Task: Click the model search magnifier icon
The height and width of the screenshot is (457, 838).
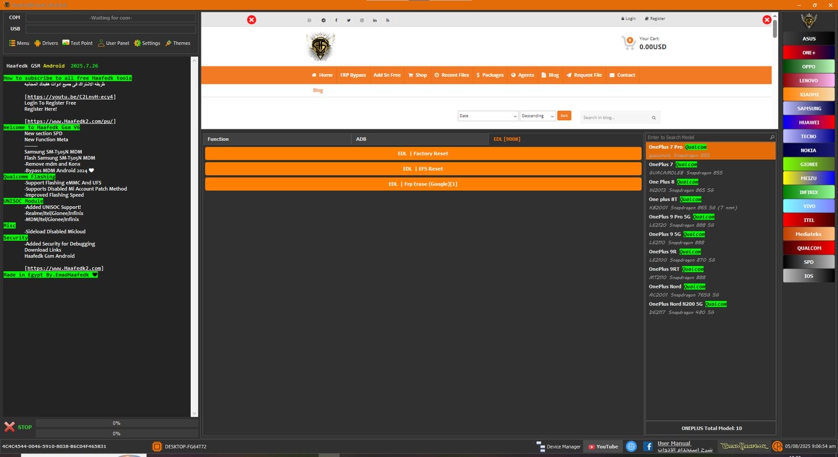Action: (x=772, y=137)
